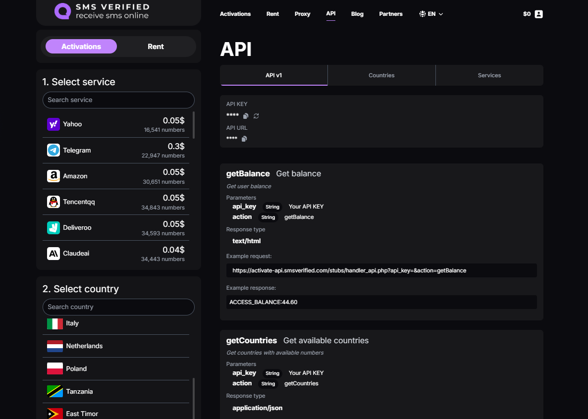Screen dimensions: 588x419
Task: Open the user account profile icon
Action: click(x=539, y=14)
